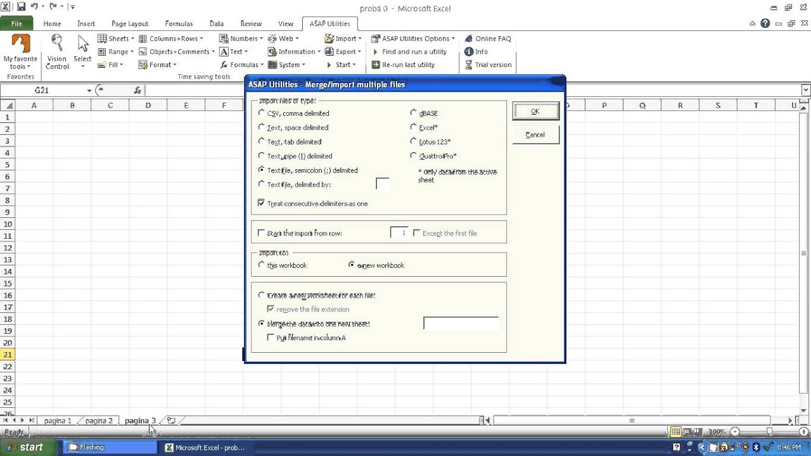This screenshot has height=456, width=811.
Task: Open the Formulas utilities dropdown in ASAP ribbon
Action: pos(241,65)
